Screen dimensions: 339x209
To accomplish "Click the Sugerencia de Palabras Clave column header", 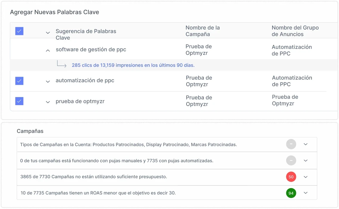I will coord(86,31).
